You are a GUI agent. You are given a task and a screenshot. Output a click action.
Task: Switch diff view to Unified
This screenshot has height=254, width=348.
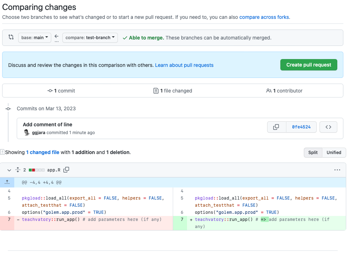(x=334, y=152)
